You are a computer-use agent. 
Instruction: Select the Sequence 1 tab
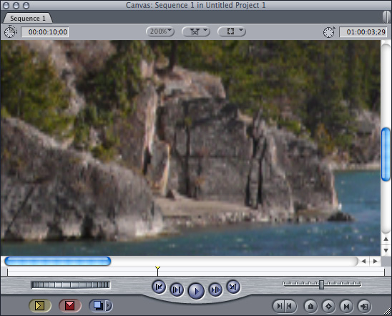tap(27, 19)
